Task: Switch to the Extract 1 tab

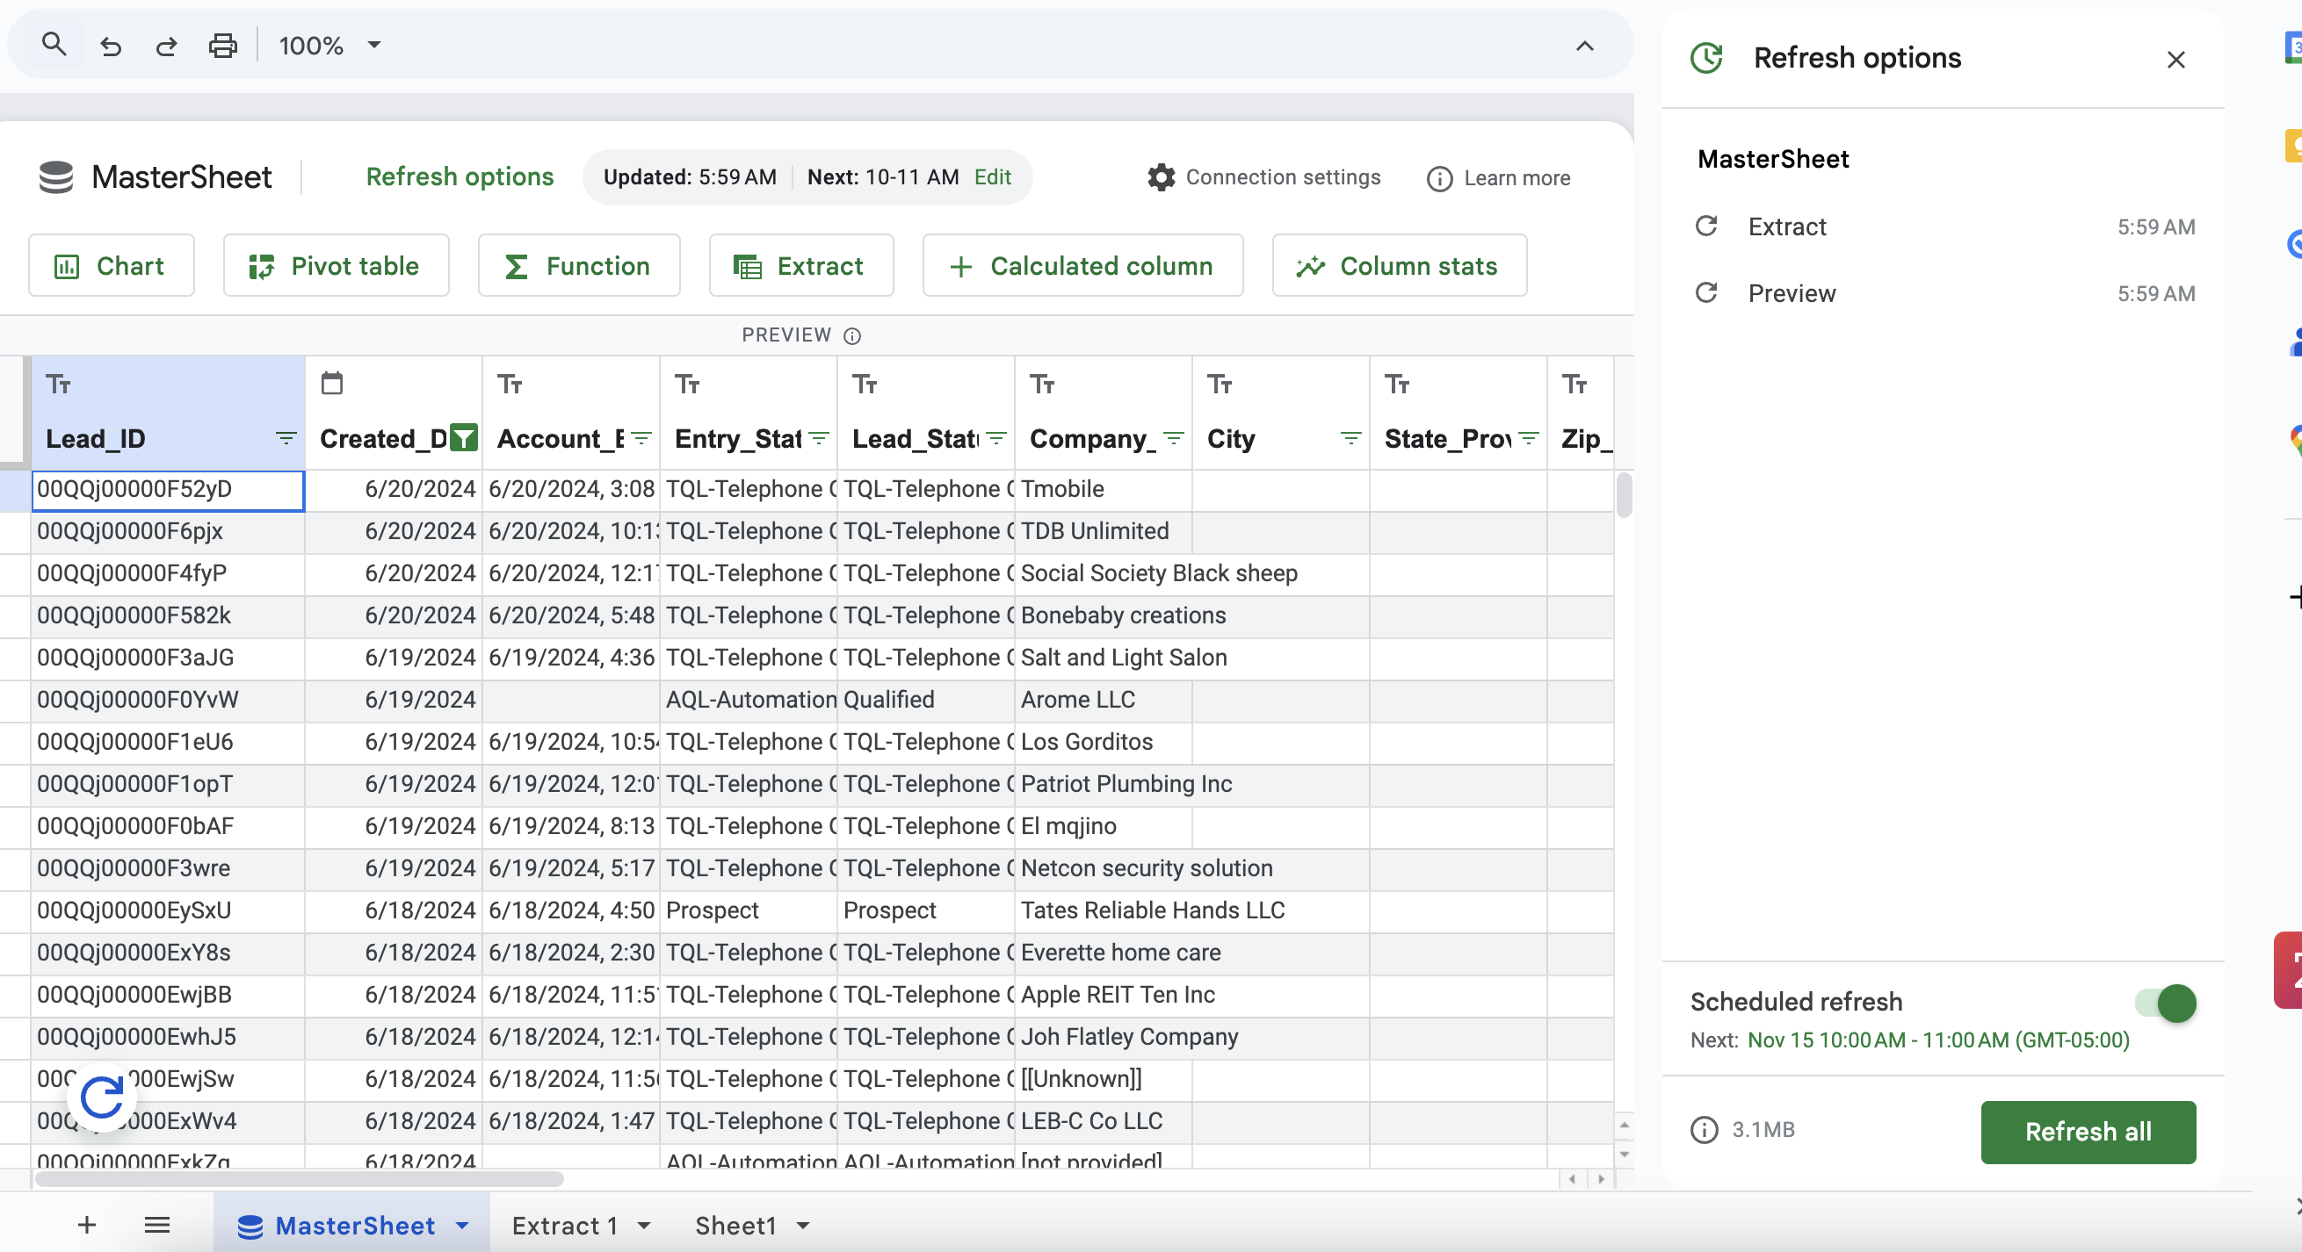Action: [565, 1225]
